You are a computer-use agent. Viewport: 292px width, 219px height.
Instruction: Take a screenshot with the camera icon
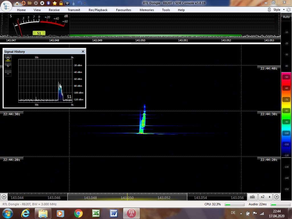[67, 3]
